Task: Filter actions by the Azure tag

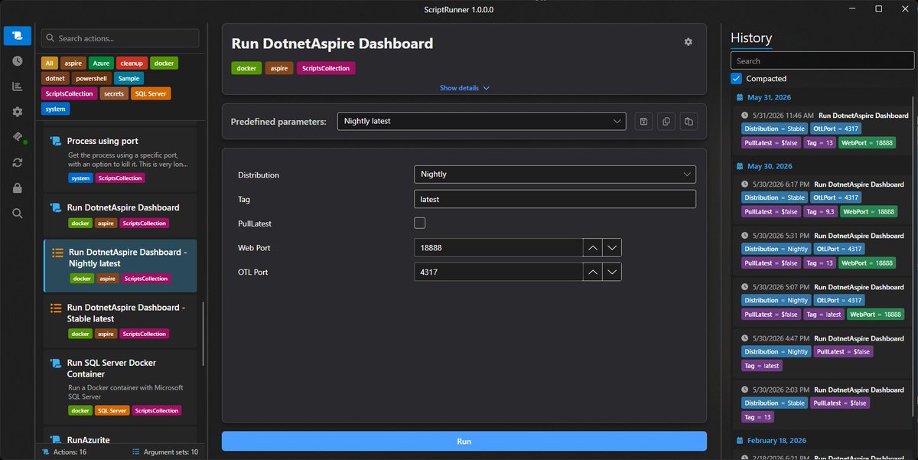Action: click(x=100, y=64)
